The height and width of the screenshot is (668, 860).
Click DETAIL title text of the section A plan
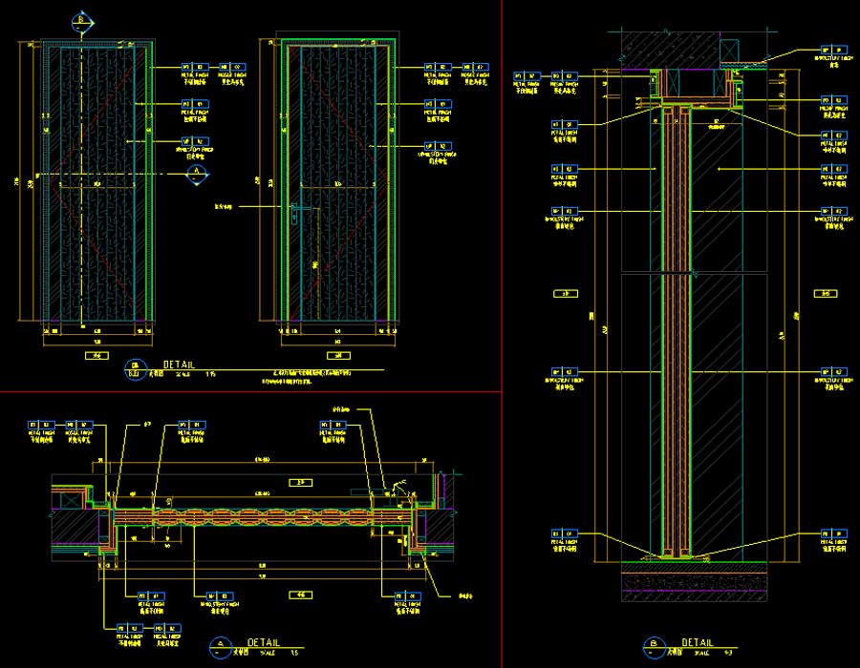262,643
